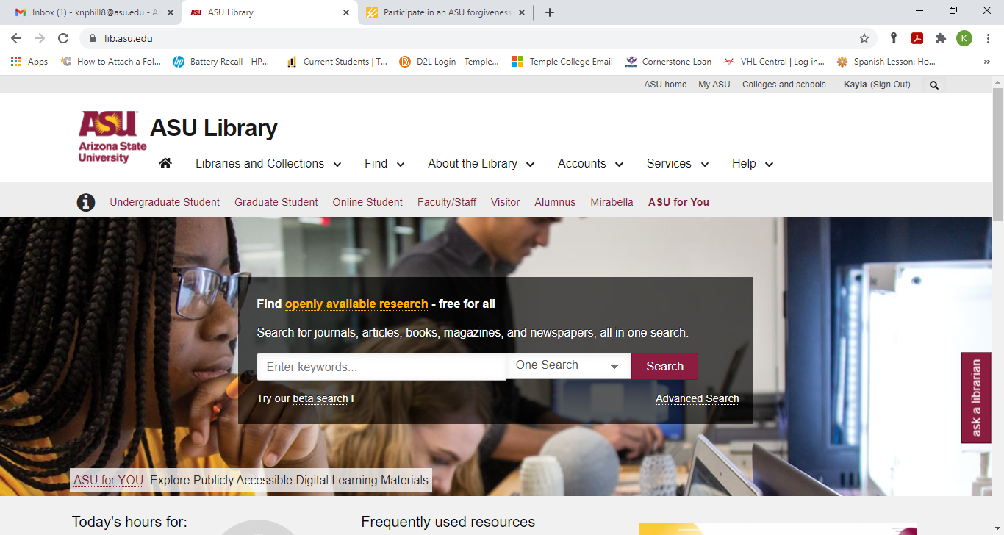Viewport: 1004px width, 535px height.
Task: Open the One Search scope dropdown
Action: click(568, 366)
